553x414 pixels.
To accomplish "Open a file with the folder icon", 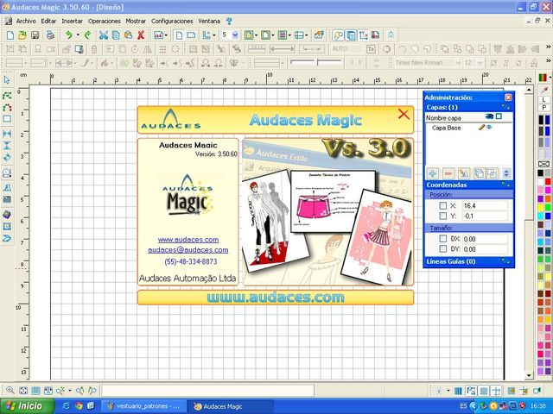I will click(x=22, y=34).
